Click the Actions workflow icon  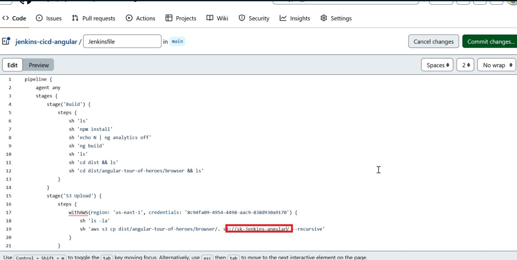(129, 18)
